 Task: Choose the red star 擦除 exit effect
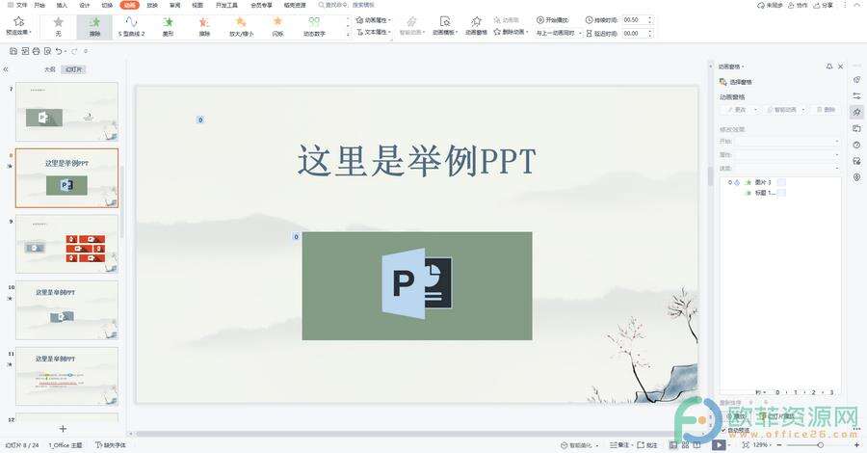pos(204,27)
